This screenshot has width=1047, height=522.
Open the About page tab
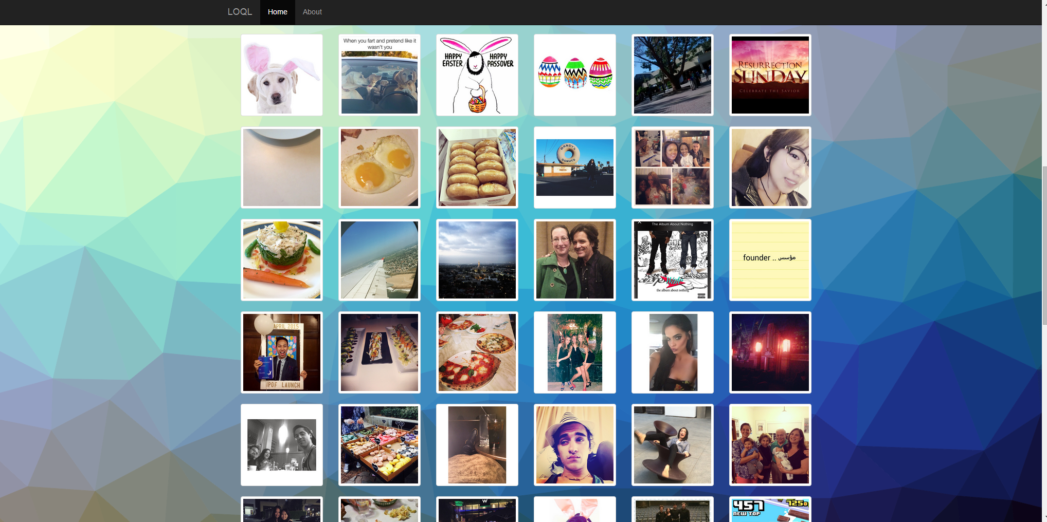point(312,12)
